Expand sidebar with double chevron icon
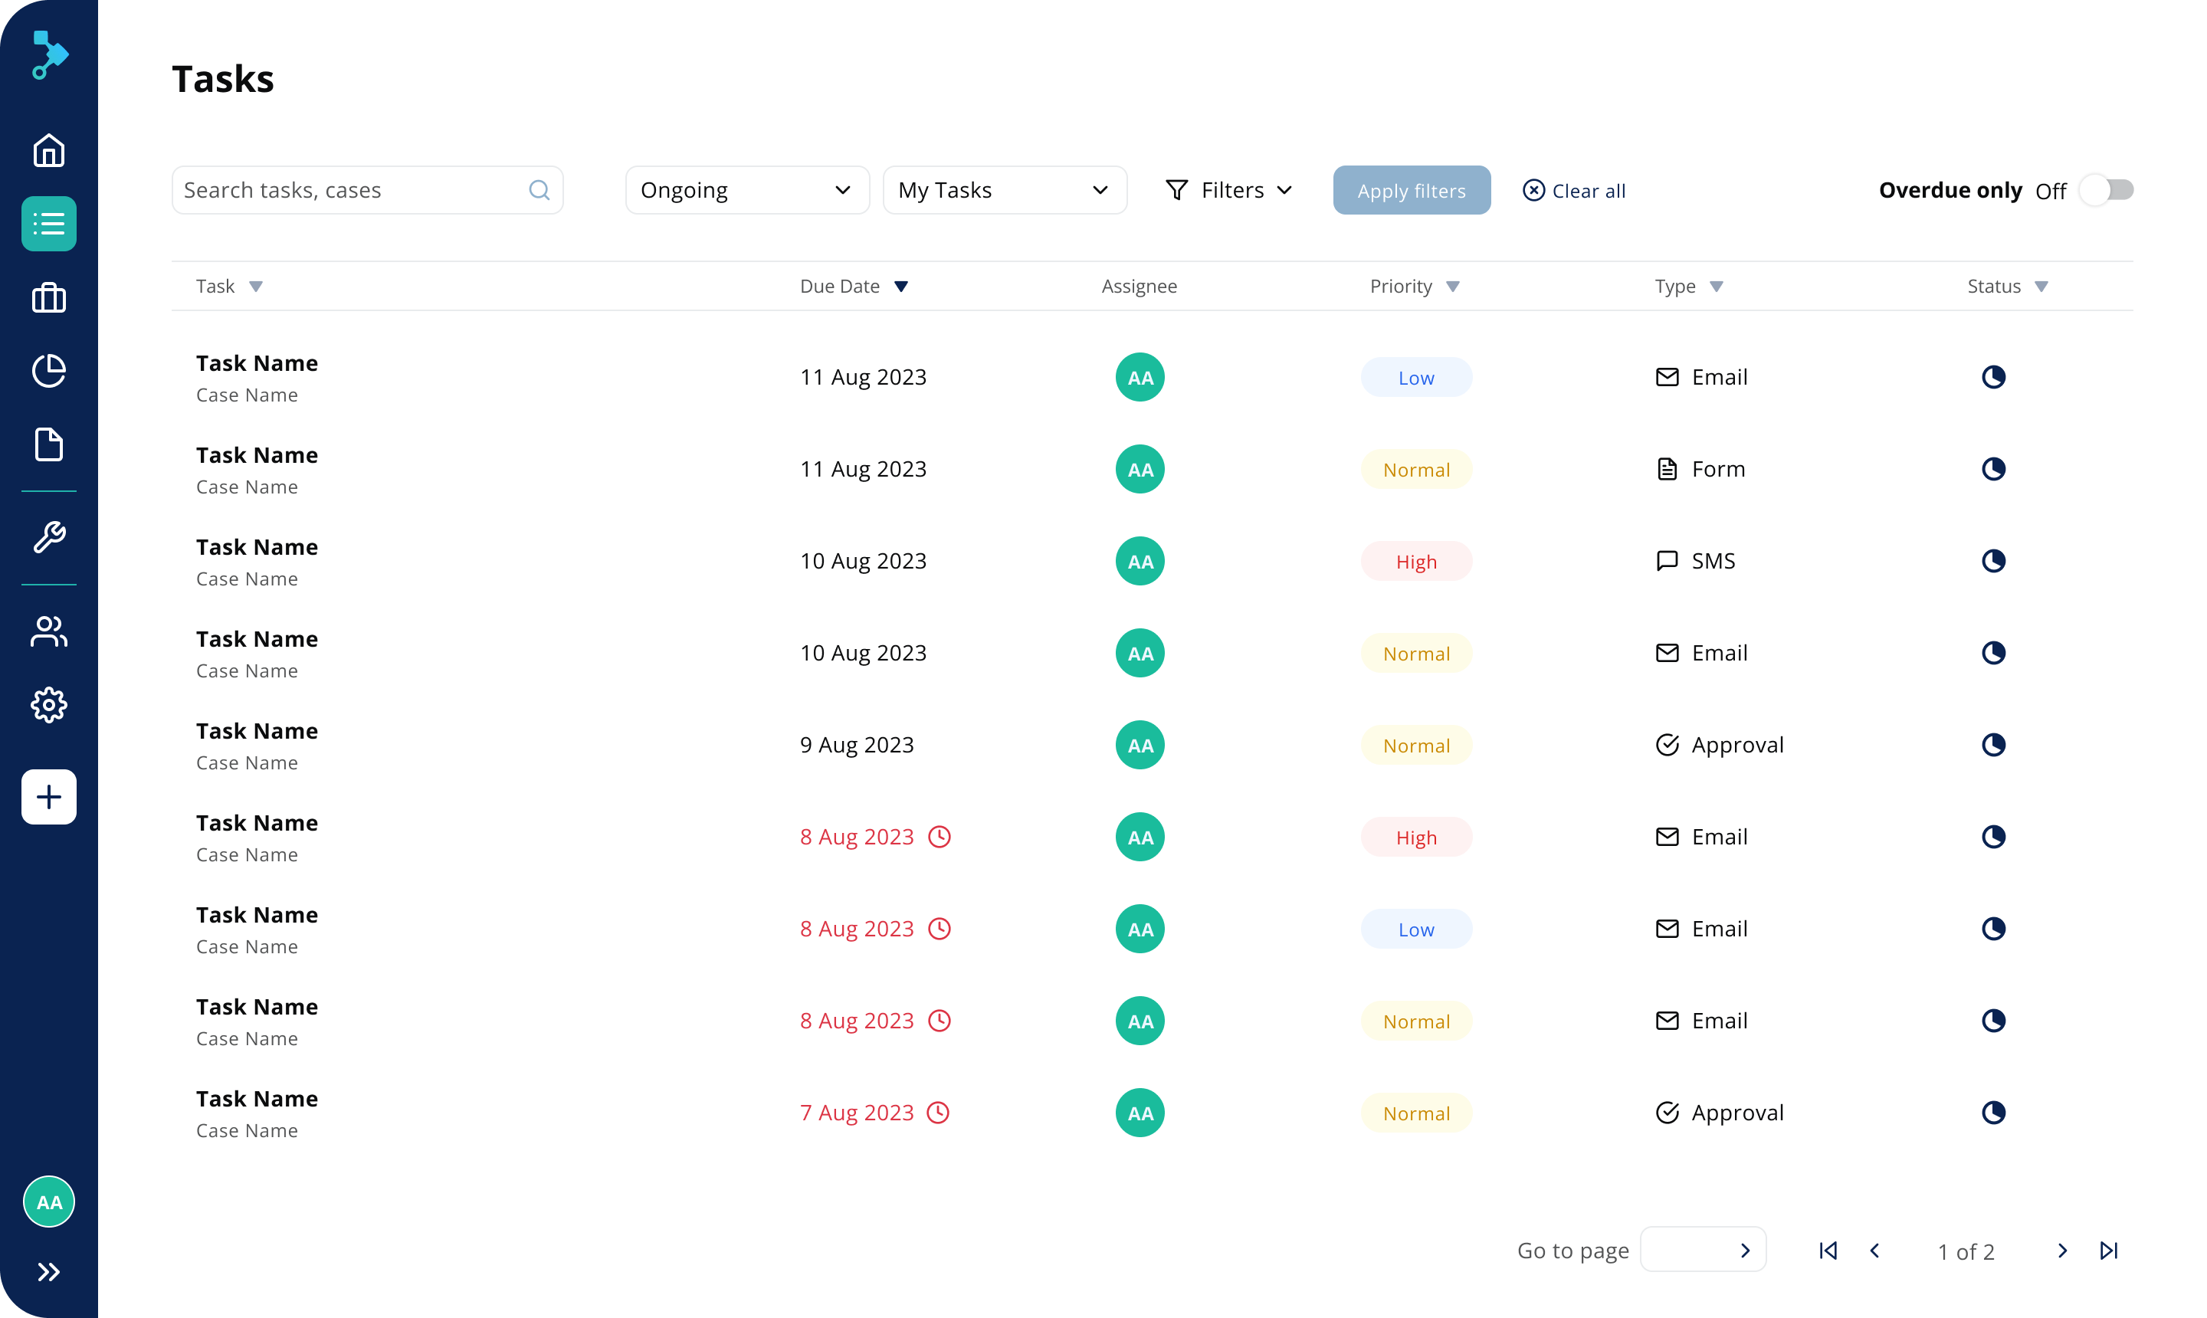 coord(49,1272)
